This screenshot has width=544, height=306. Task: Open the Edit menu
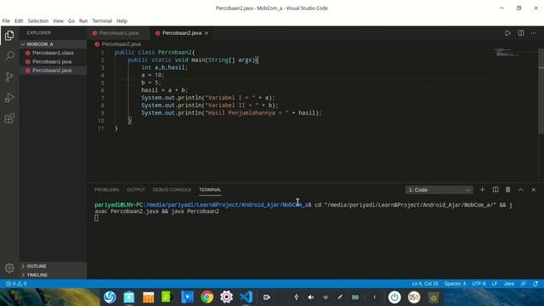point(19,20)
